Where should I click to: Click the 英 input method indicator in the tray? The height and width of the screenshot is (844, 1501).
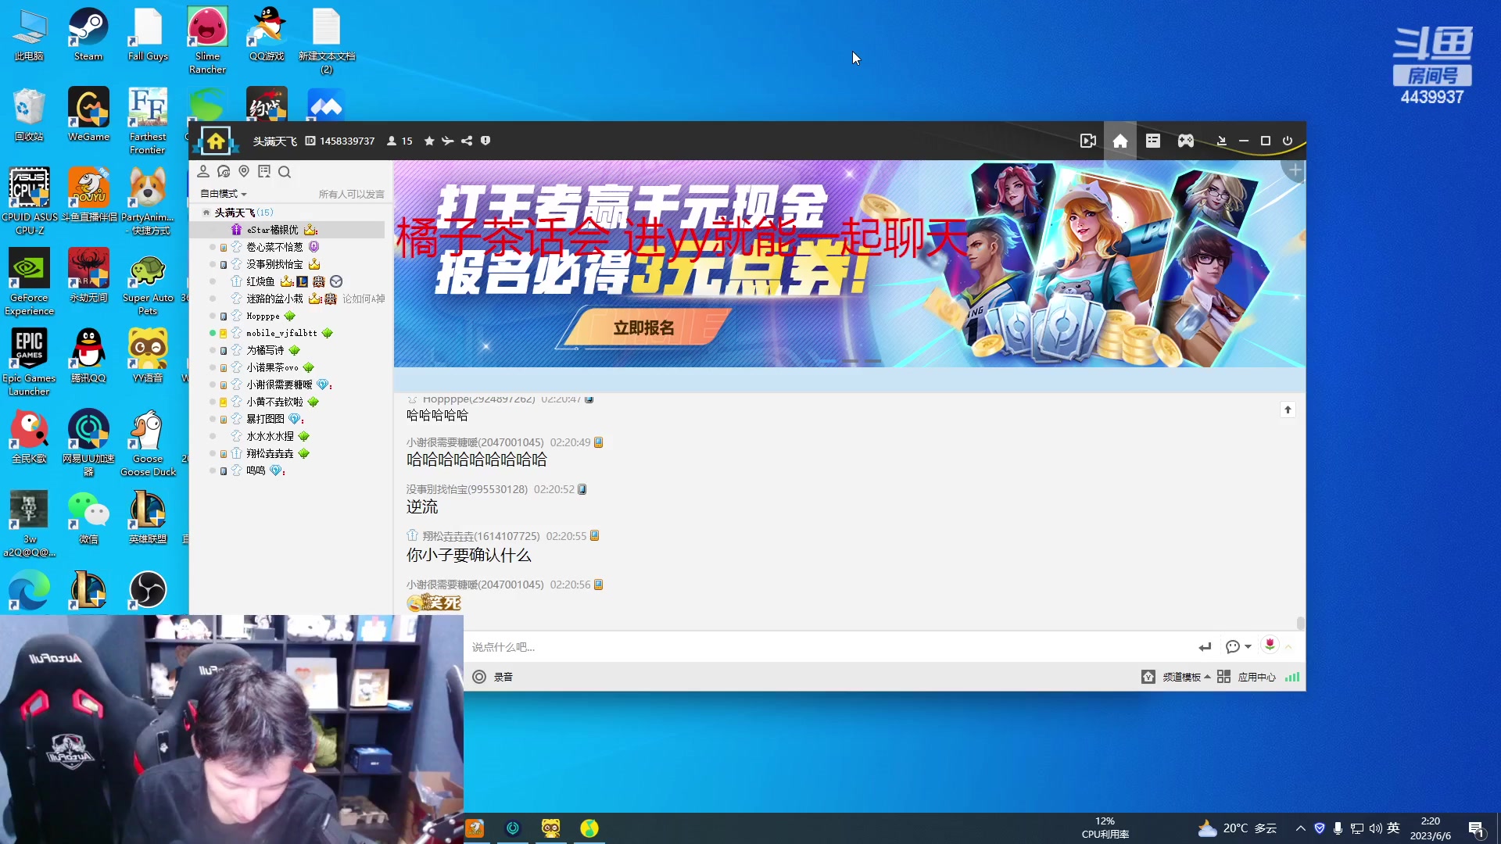pos(1393,828)
